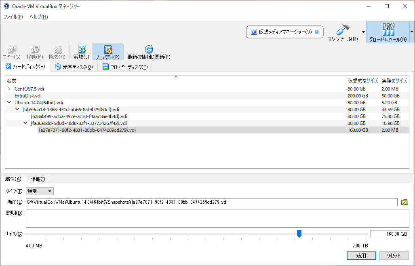Switch to the Optical Disks (光学ディスク) tab
Viewport: 415px width, 266px height.
click(74, 67)
